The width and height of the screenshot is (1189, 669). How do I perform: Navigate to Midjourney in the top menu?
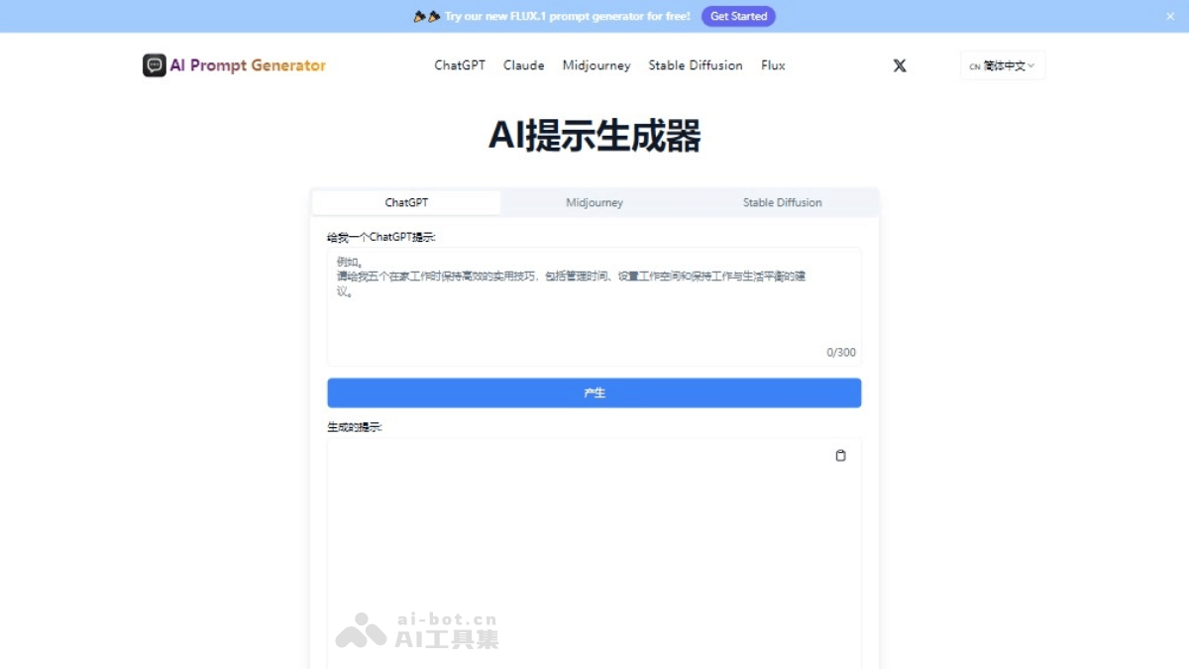(x=595, y=65)
